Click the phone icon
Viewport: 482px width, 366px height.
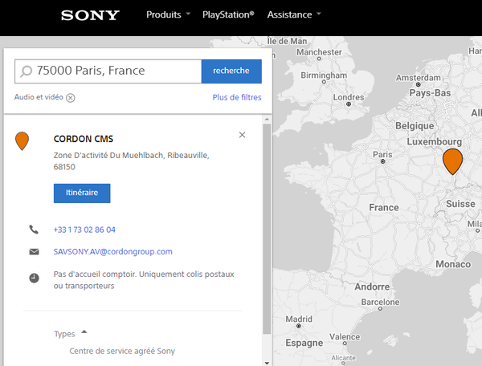(x=34, y=230)
